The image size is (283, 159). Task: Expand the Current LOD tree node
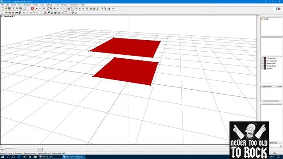(262, 59)
